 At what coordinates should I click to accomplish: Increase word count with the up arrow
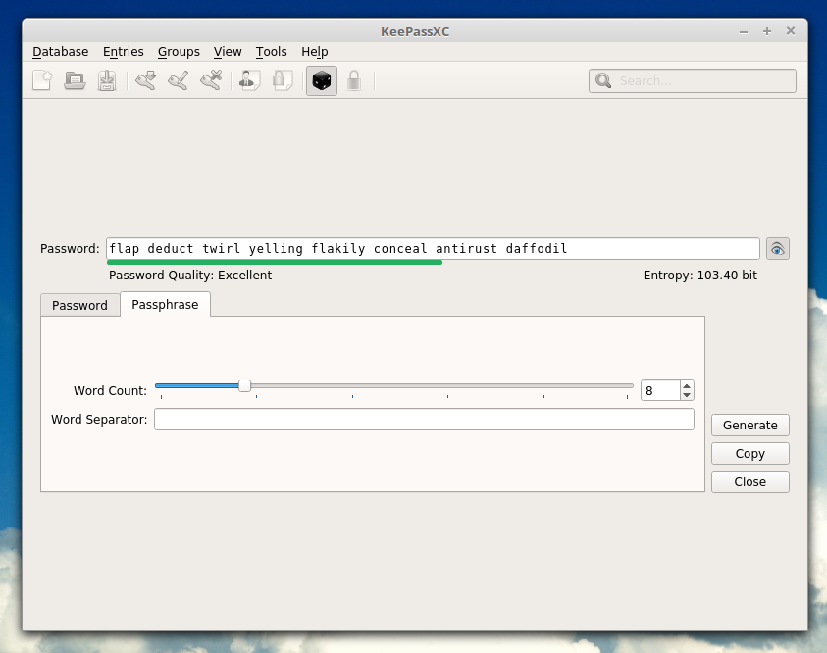(687, 385)
